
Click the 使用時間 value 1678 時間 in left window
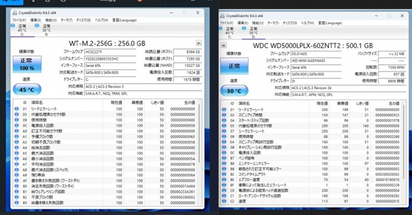(187, 79)
